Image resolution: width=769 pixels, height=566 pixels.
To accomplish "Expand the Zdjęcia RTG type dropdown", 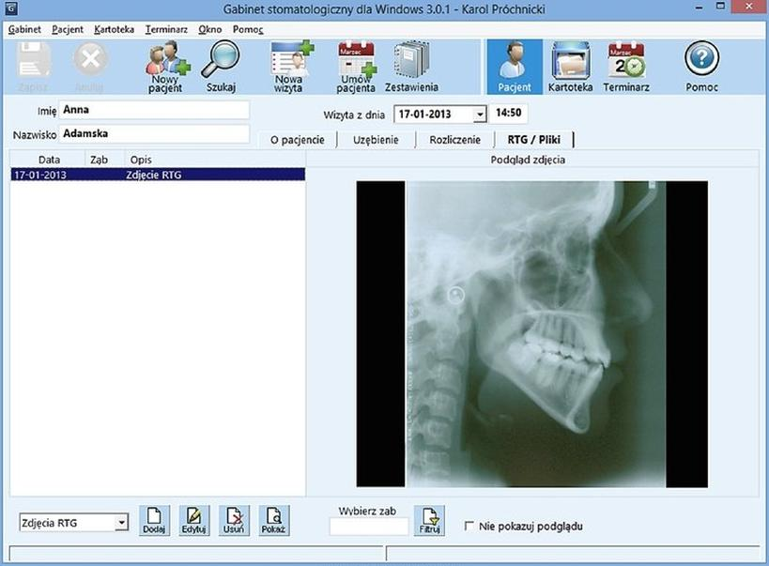I will 122,523.
